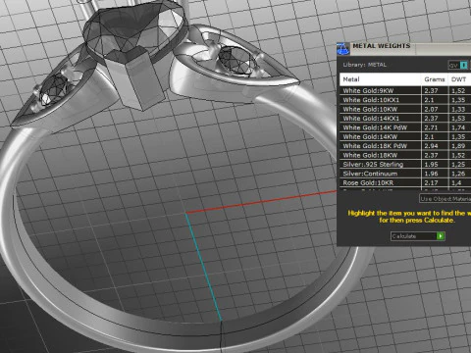The width and height of the screenshot is (471, 353).
Task: Select the White Gold:18KW row
Action: pos(405,155)
